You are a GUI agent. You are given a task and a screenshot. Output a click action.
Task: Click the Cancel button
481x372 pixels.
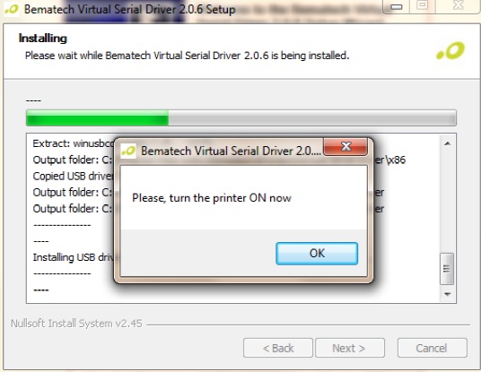pyautogui.click(x=432, y=348)
